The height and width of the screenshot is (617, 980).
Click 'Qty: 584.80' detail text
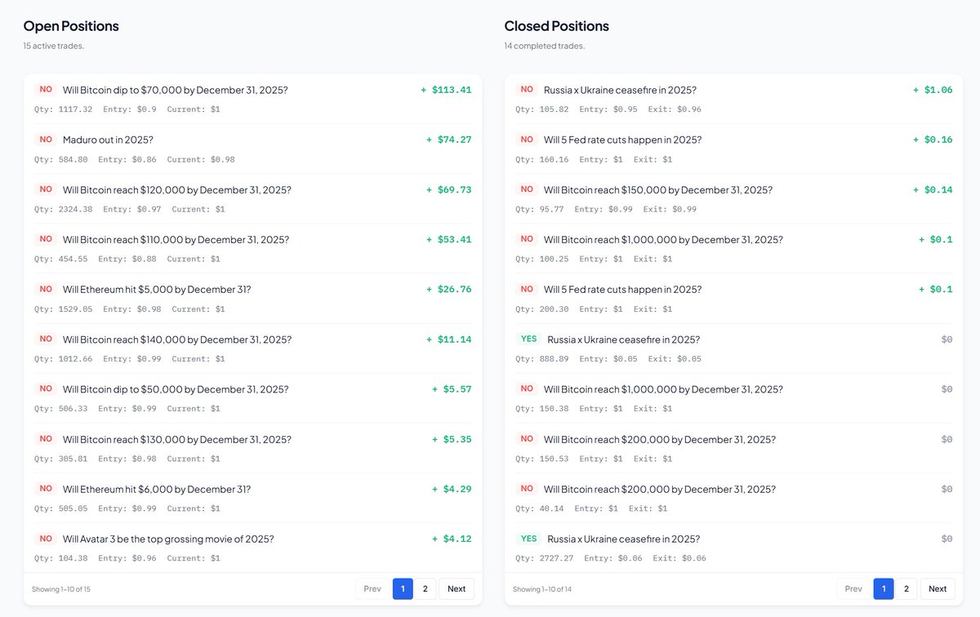(61, 159)
